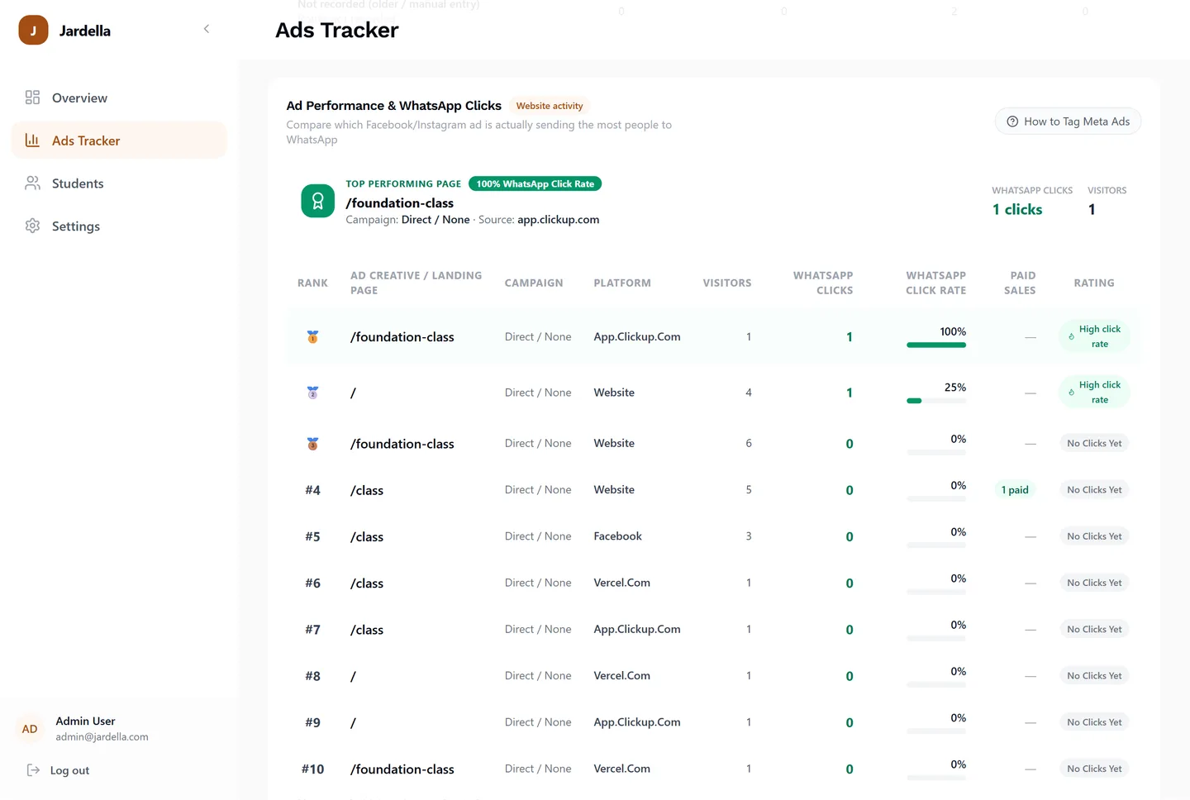Open Settings from the sidebar
The image size is (1190, 800).
point(119,226)
